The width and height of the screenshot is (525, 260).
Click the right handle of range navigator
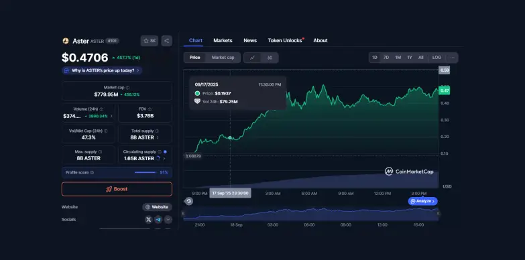pos(439,214)
